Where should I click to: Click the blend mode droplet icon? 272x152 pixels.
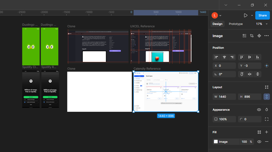coord(267,110)
